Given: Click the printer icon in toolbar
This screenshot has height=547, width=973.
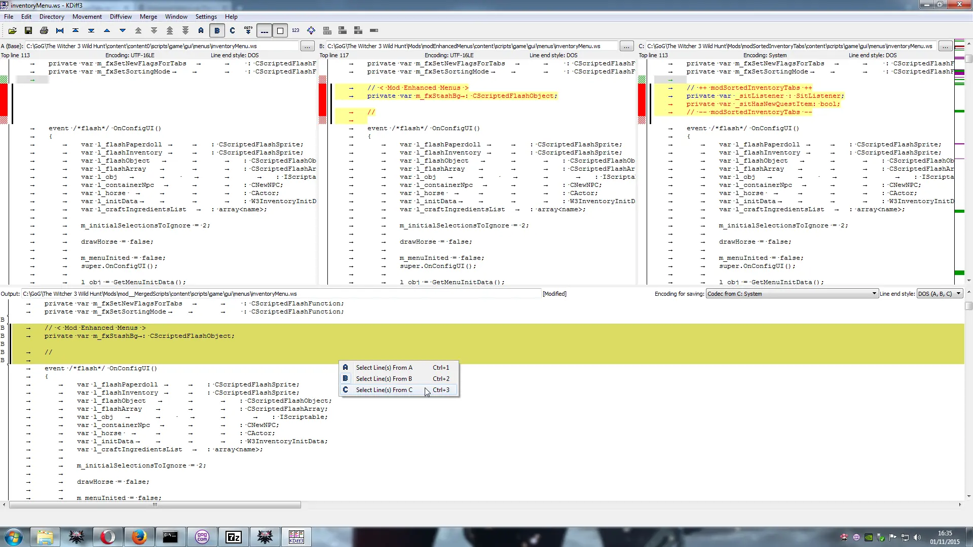Looking at the screenshot, I should (44, 31).
